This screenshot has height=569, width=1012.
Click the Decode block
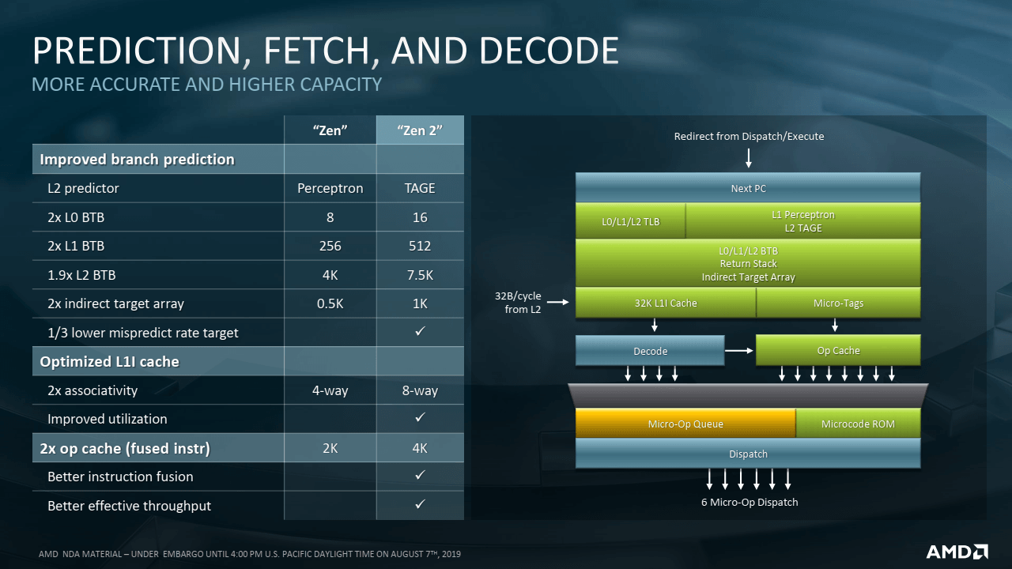click(x=650, y=350)
